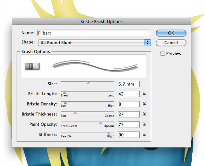Click the Paint Opacity value field 75
This screenshot has height=166, width=205.
(x=129, y=124)
